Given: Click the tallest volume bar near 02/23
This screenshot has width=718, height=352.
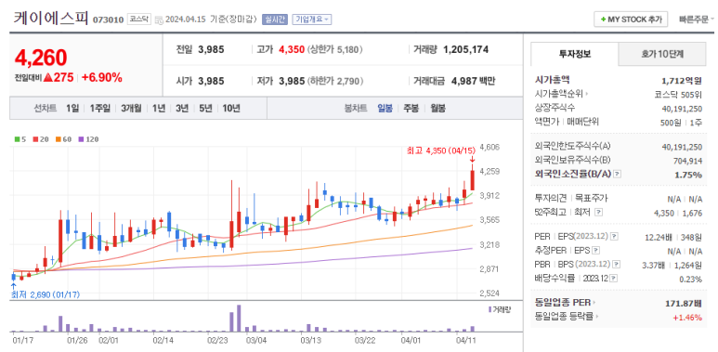Looking at the screenshot, I should coord(239,319).
